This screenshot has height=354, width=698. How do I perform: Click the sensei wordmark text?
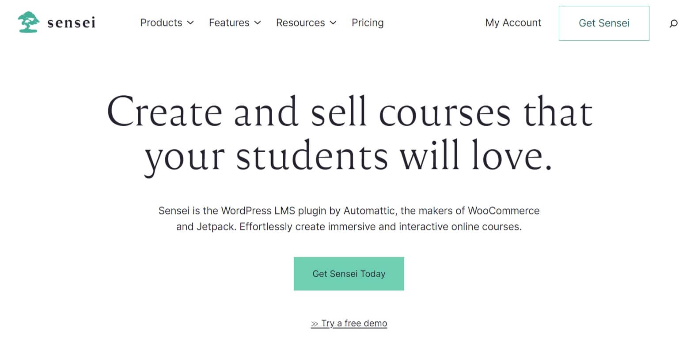(71, 23)
